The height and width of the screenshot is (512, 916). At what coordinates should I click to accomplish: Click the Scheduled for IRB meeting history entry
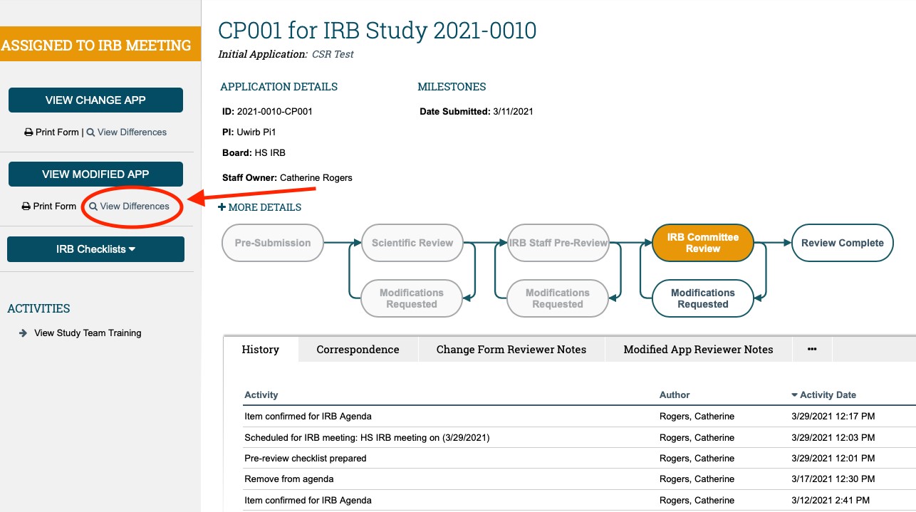[x=367, y=437]
